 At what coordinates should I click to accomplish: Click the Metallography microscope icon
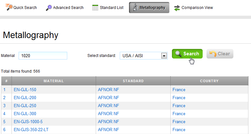[x=135, y=7]
